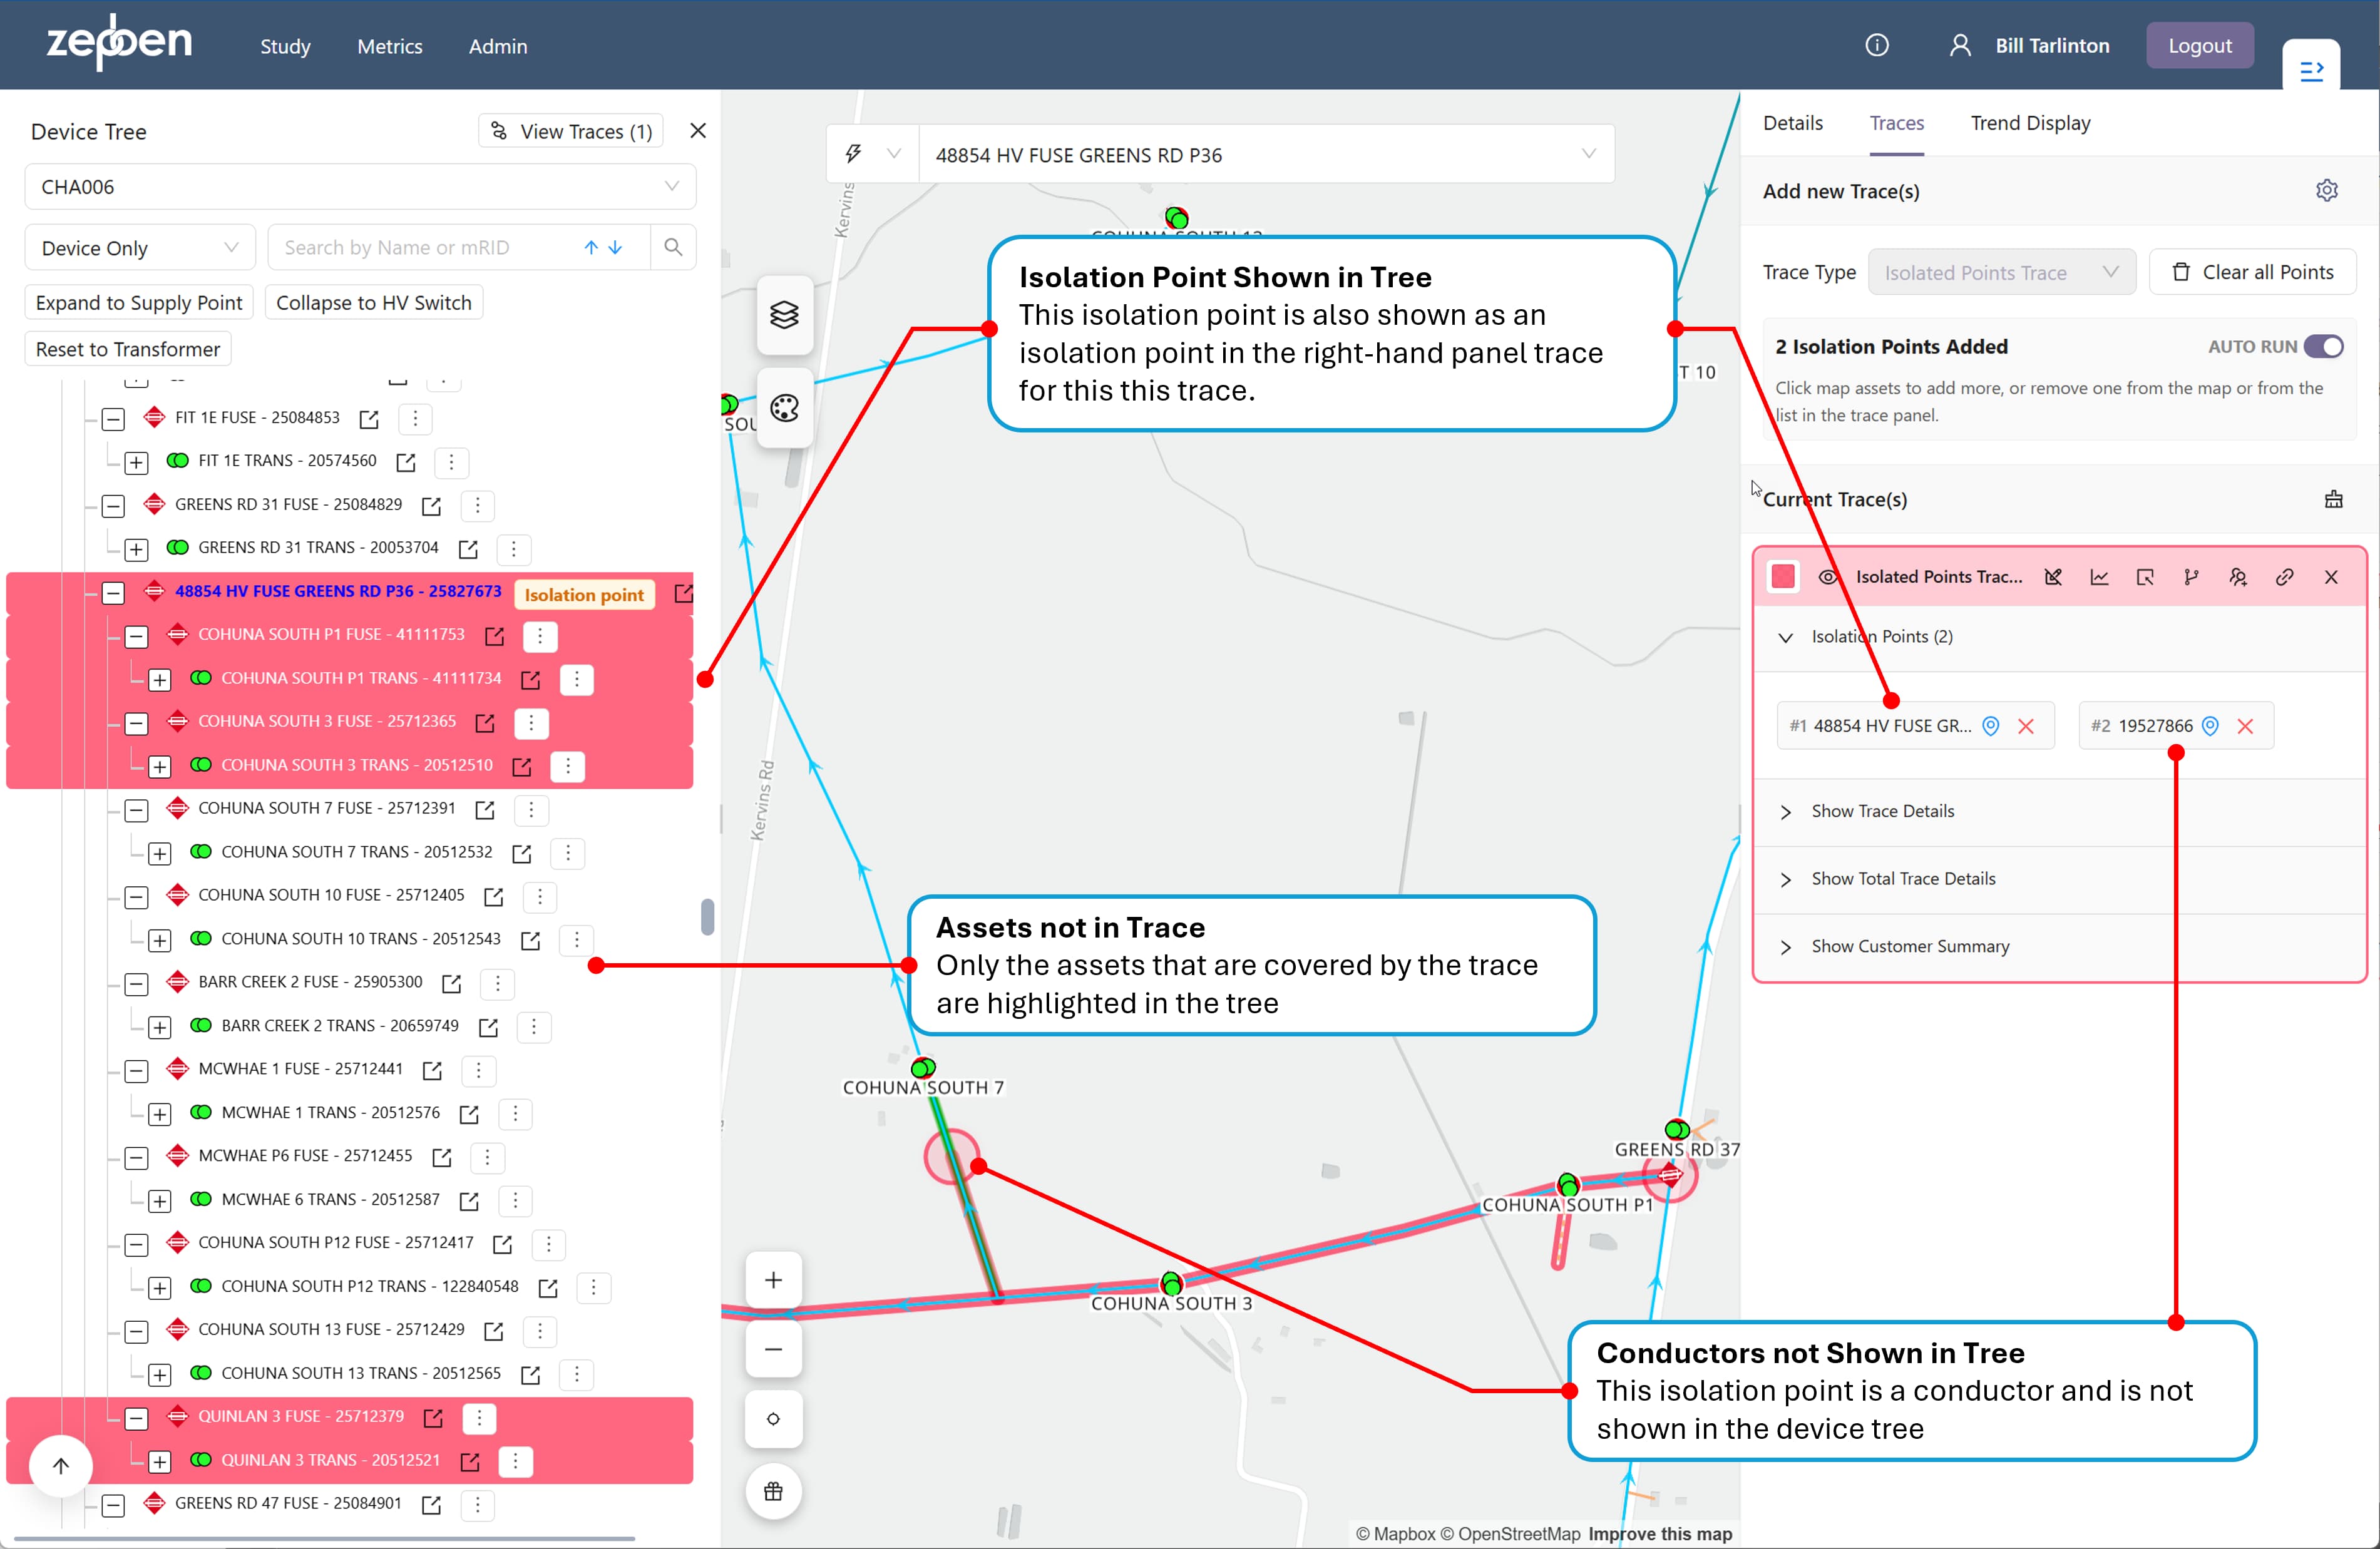Locate isolation point #2 19527866 on map
This screenshot has height=1549, width=2380.
coord(2211,726)
